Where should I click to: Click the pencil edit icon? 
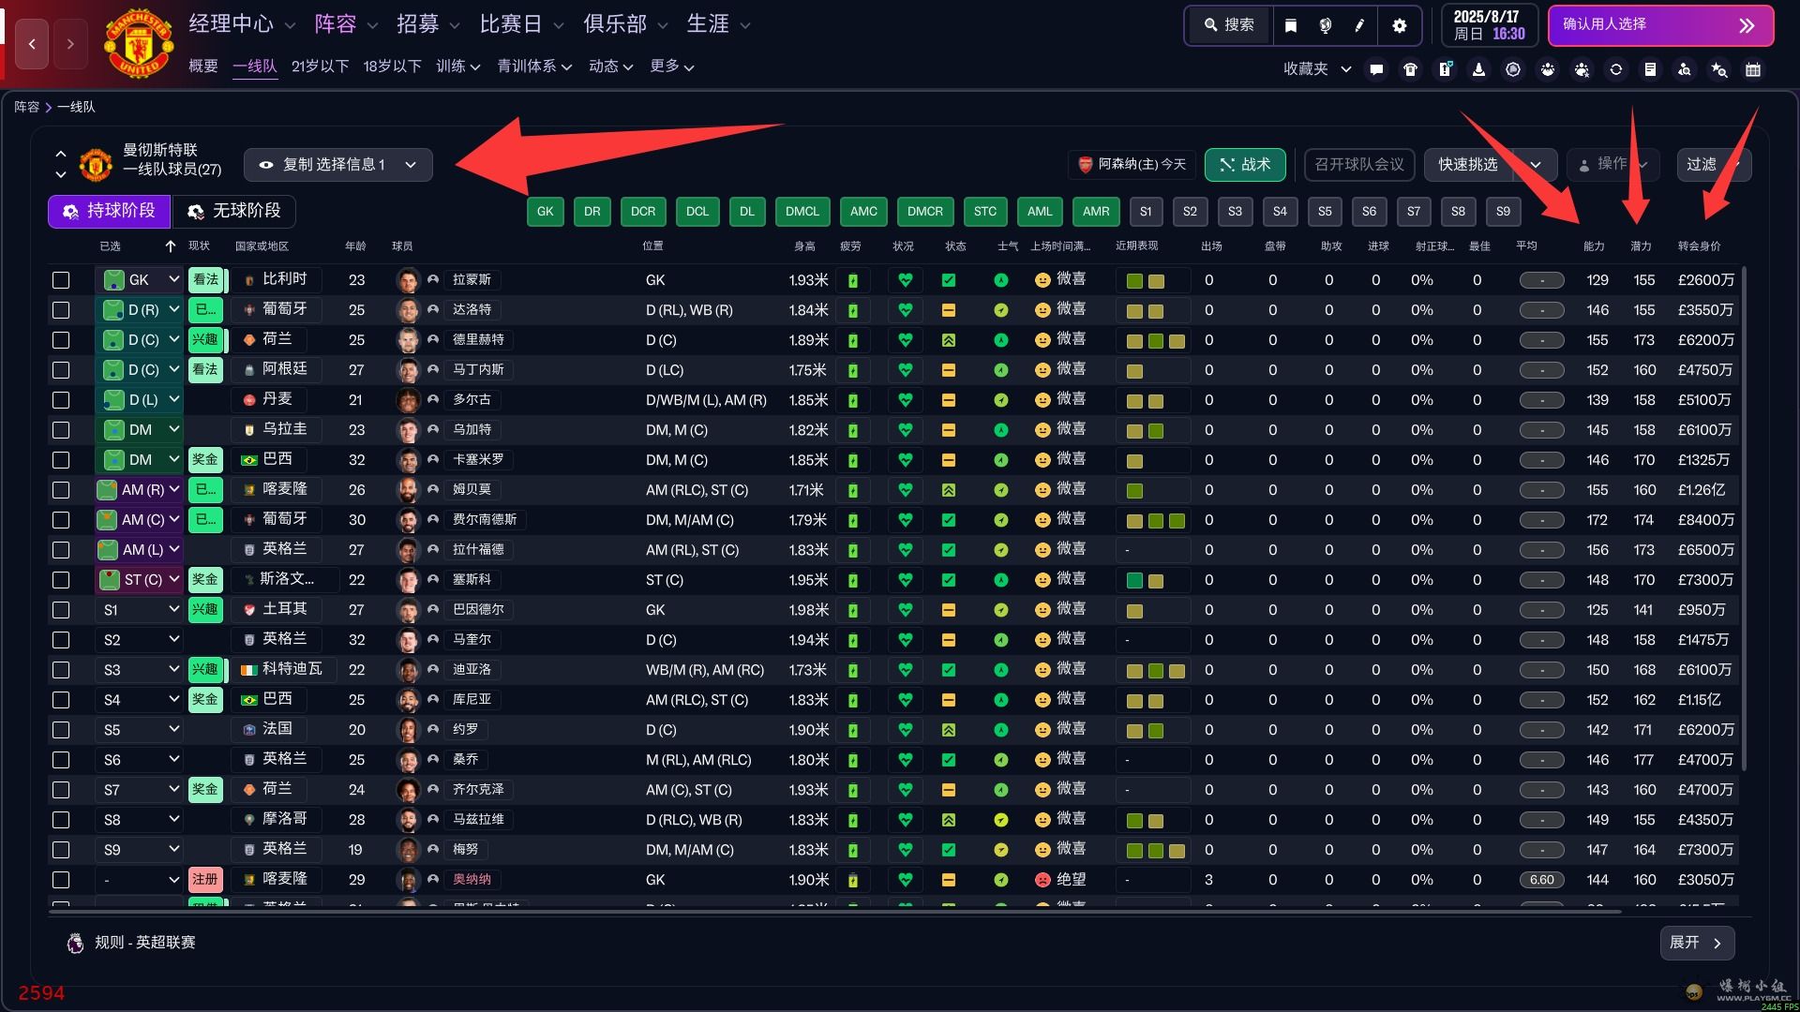[1359, 25]
